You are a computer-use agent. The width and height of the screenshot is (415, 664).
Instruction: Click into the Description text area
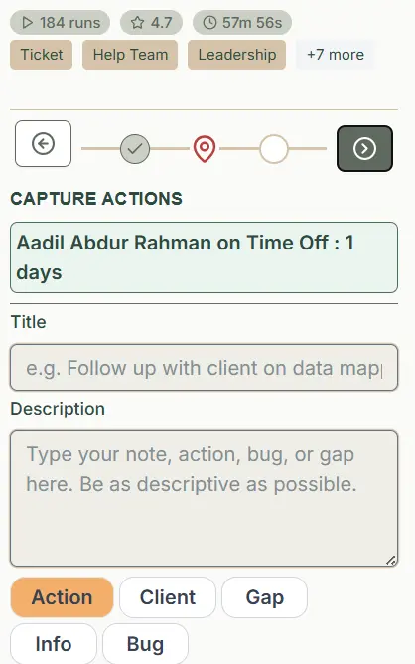coord(204,498)
